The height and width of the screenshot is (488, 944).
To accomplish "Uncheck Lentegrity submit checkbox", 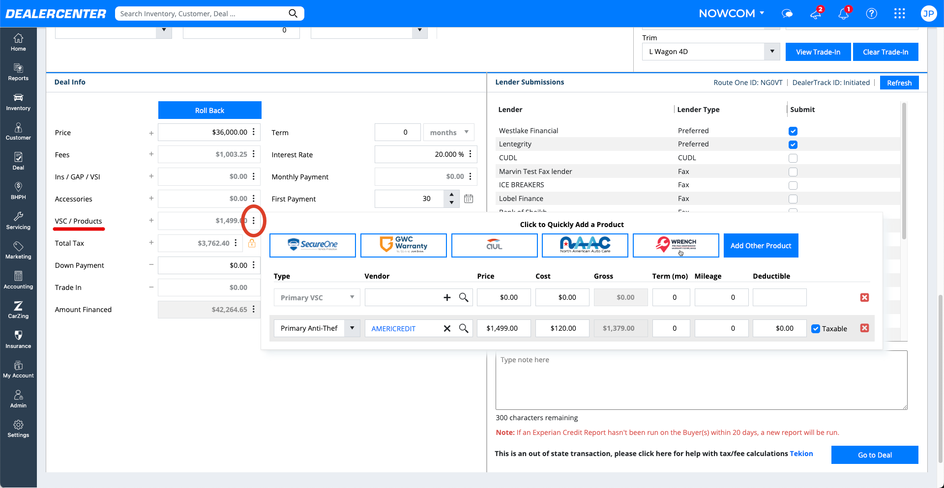I will click(793, 144).
